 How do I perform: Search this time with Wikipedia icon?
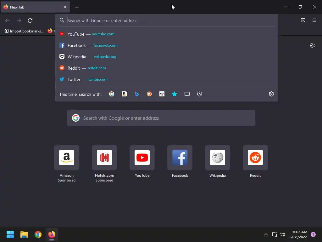162,94
